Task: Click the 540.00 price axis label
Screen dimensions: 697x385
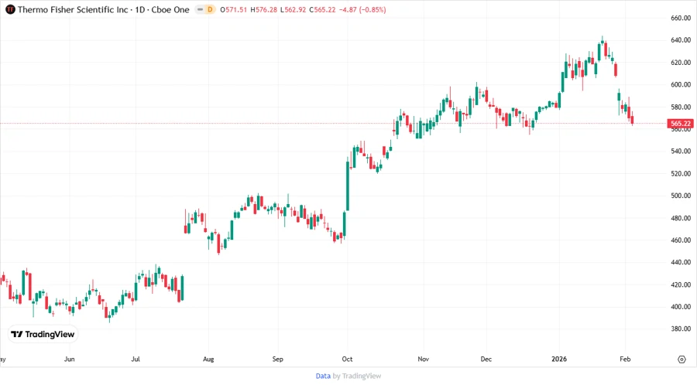Action: point(681,151)
